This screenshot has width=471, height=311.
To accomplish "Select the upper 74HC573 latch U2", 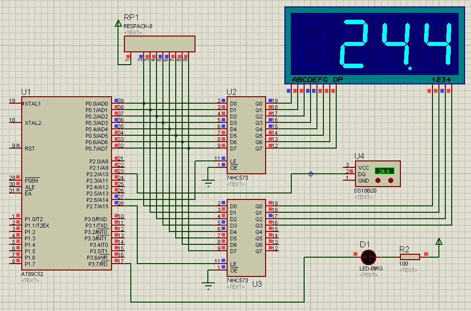I will tap(246, 135).
